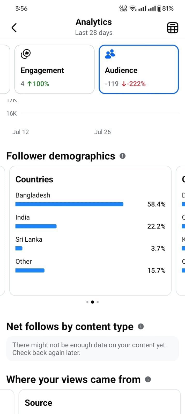Tap the back arrow icon
This screenshot has height=414, width=185.
tap(14, 28)
